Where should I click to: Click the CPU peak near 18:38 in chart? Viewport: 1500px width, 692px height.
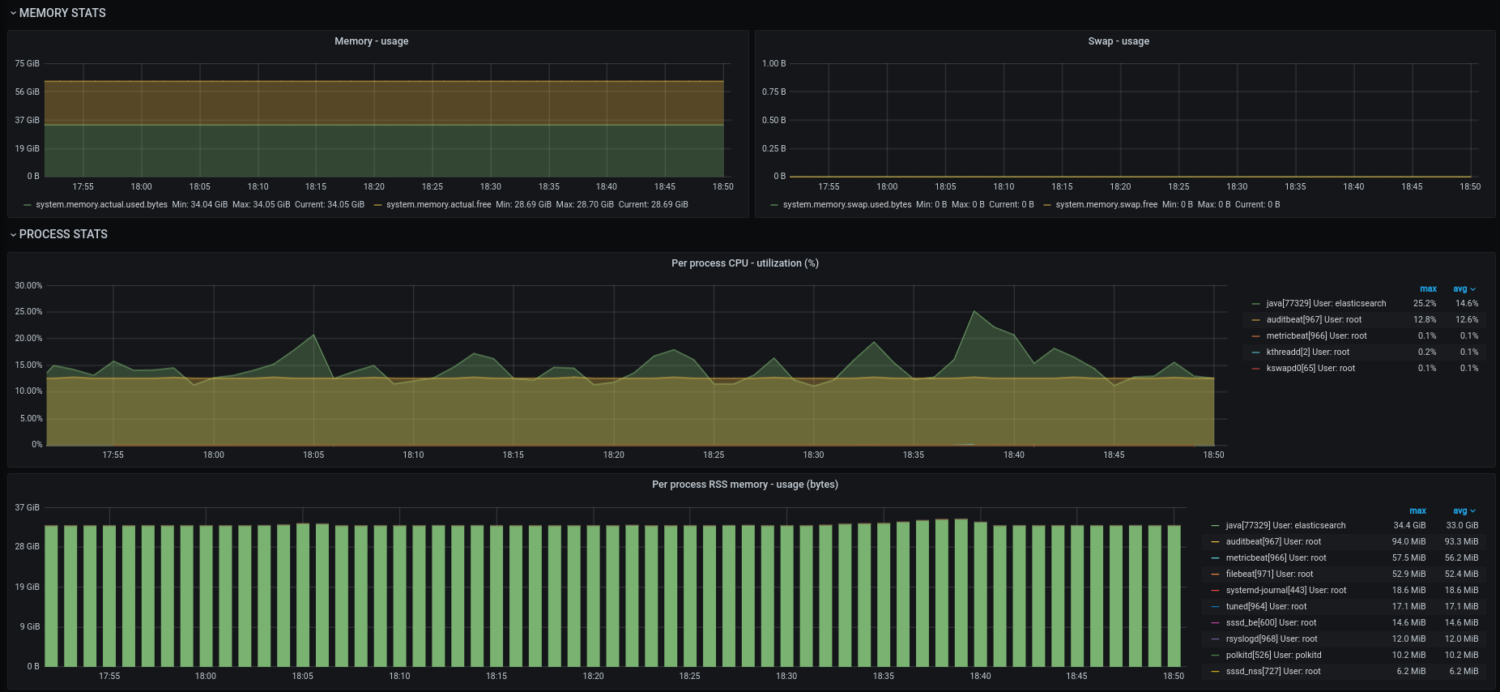pyautogui.click(x=974, y=311)
